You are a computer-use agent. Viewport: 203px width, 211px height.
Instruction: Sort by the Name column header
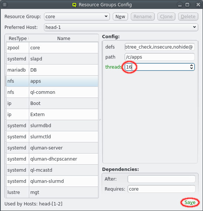point(64,39)
